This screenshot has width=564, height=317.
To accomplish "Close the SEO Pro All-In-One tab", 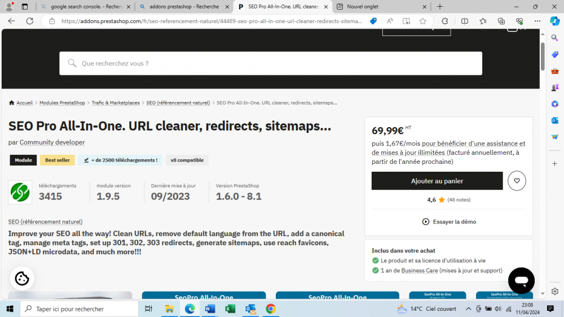I will (326, 6).
